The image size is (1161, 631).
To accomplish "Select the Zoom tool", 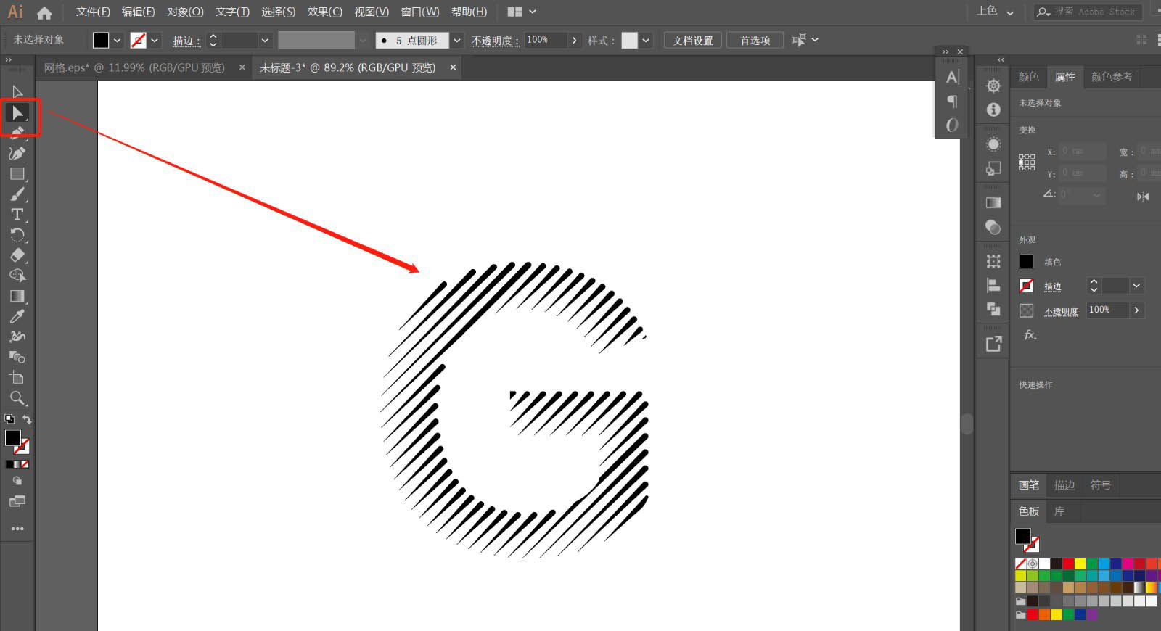I will point(17,397).
